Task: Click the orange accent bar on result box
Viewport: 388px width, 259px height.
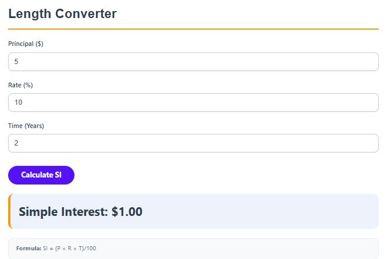Action: [x=10, y=211]
